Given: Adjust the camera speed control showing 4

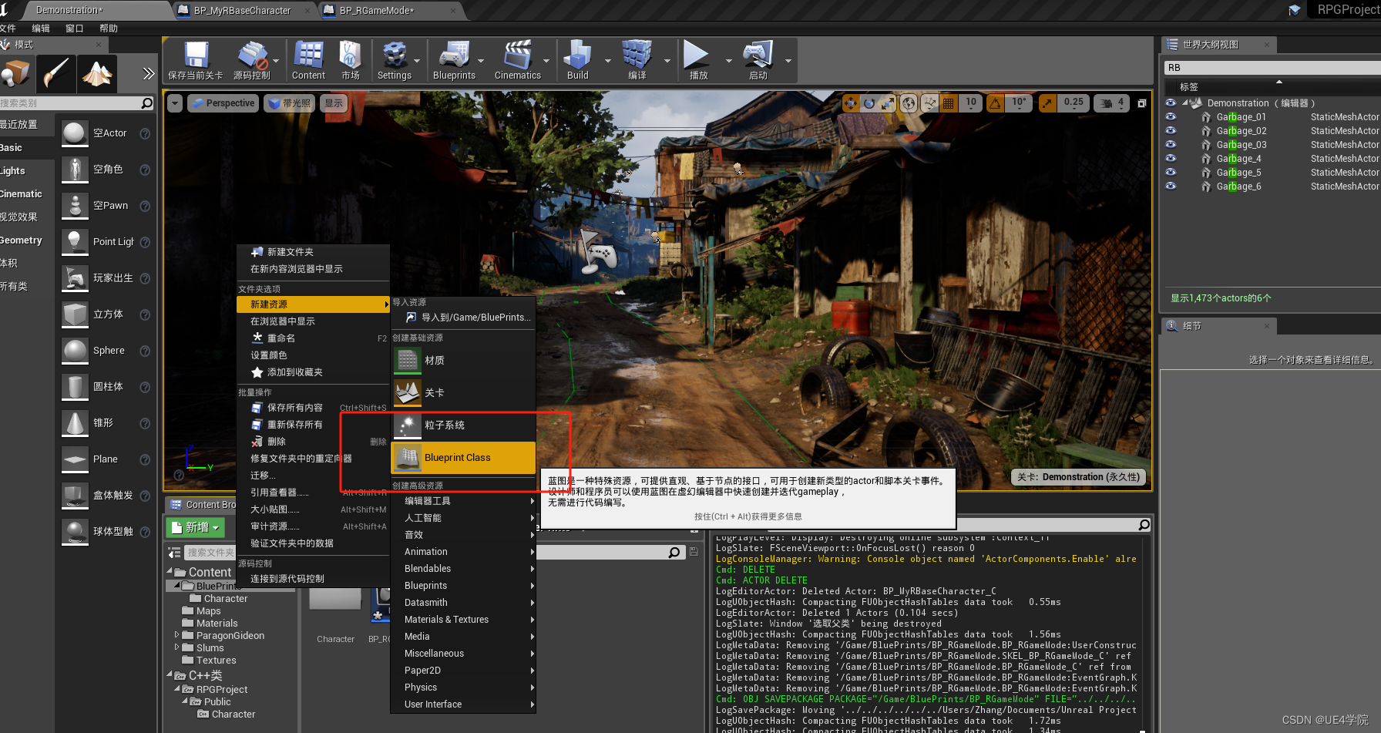Looking at the screenshot, I should click(x=1111, y=103).
